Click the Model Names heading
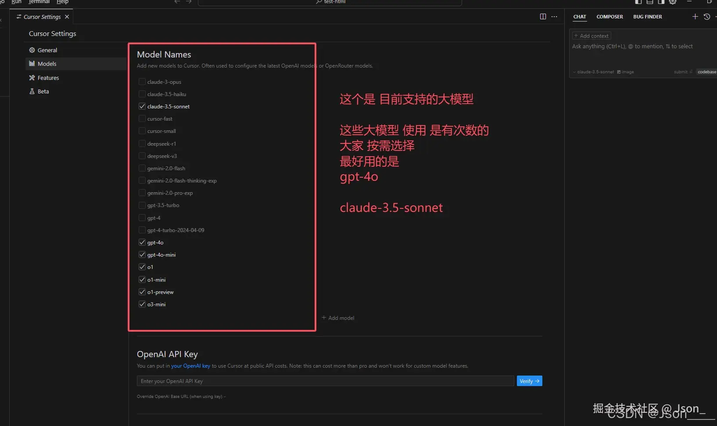The height and width of the screenshot is (426, 717). point(164,54)
